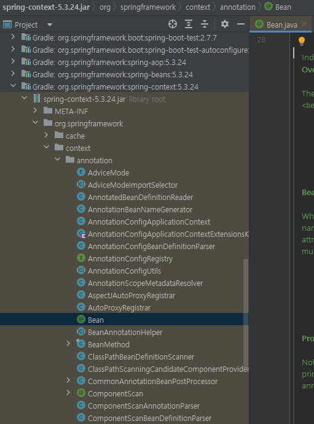The width and height of the screenshot is (314, 424).
Task: Click the intention lightbulb in editor gutter
Action: pos(302,41)
